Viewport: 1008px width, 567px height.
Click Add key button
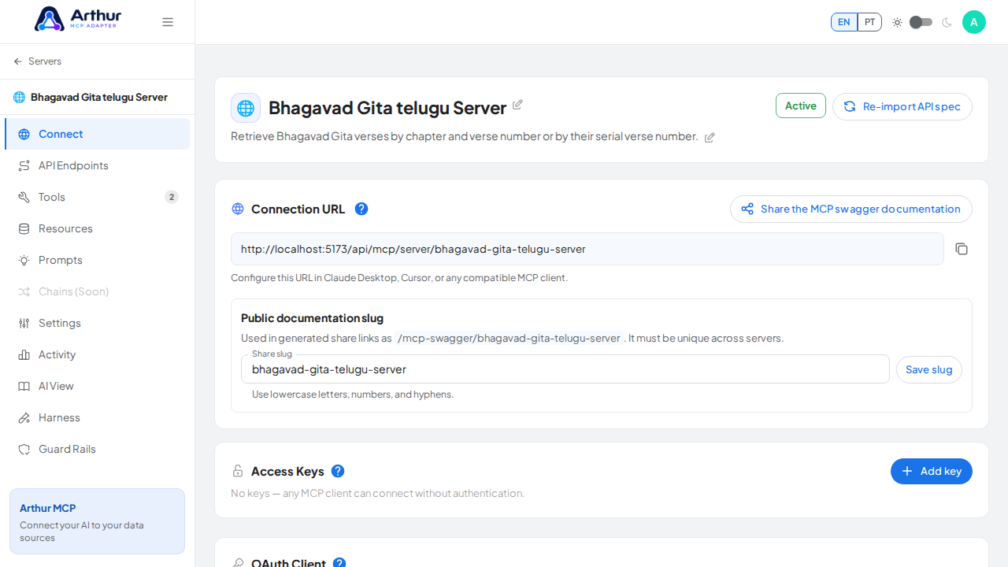[932, 471]
